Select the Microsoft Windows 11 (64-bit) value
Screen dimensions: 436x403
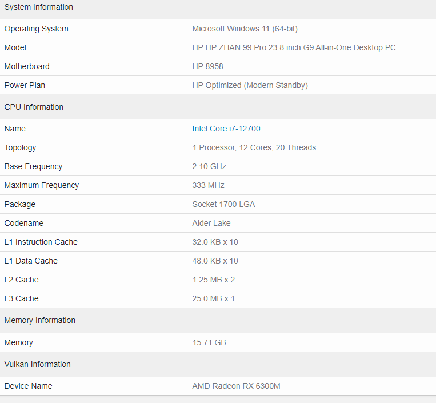point(245,29)
